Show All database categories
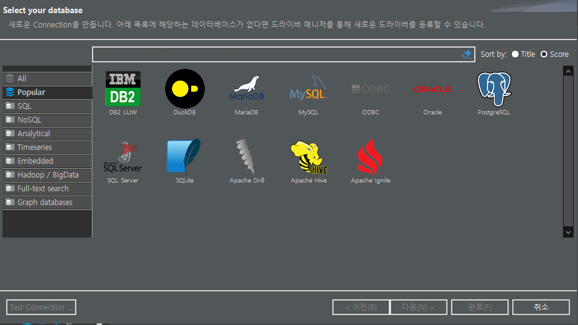 [x=47, y=79]
